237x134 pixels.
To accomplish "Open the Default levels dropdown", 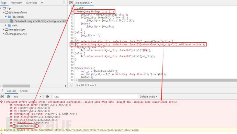I will pos(149,96).
